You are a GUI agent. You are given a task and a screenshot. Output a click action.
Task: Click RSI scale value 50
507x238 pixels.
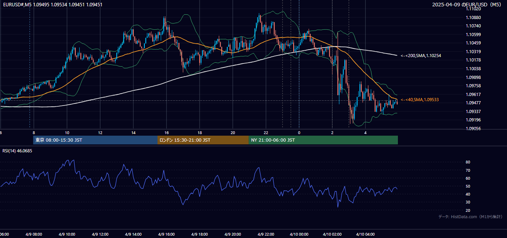click(468, 186)
